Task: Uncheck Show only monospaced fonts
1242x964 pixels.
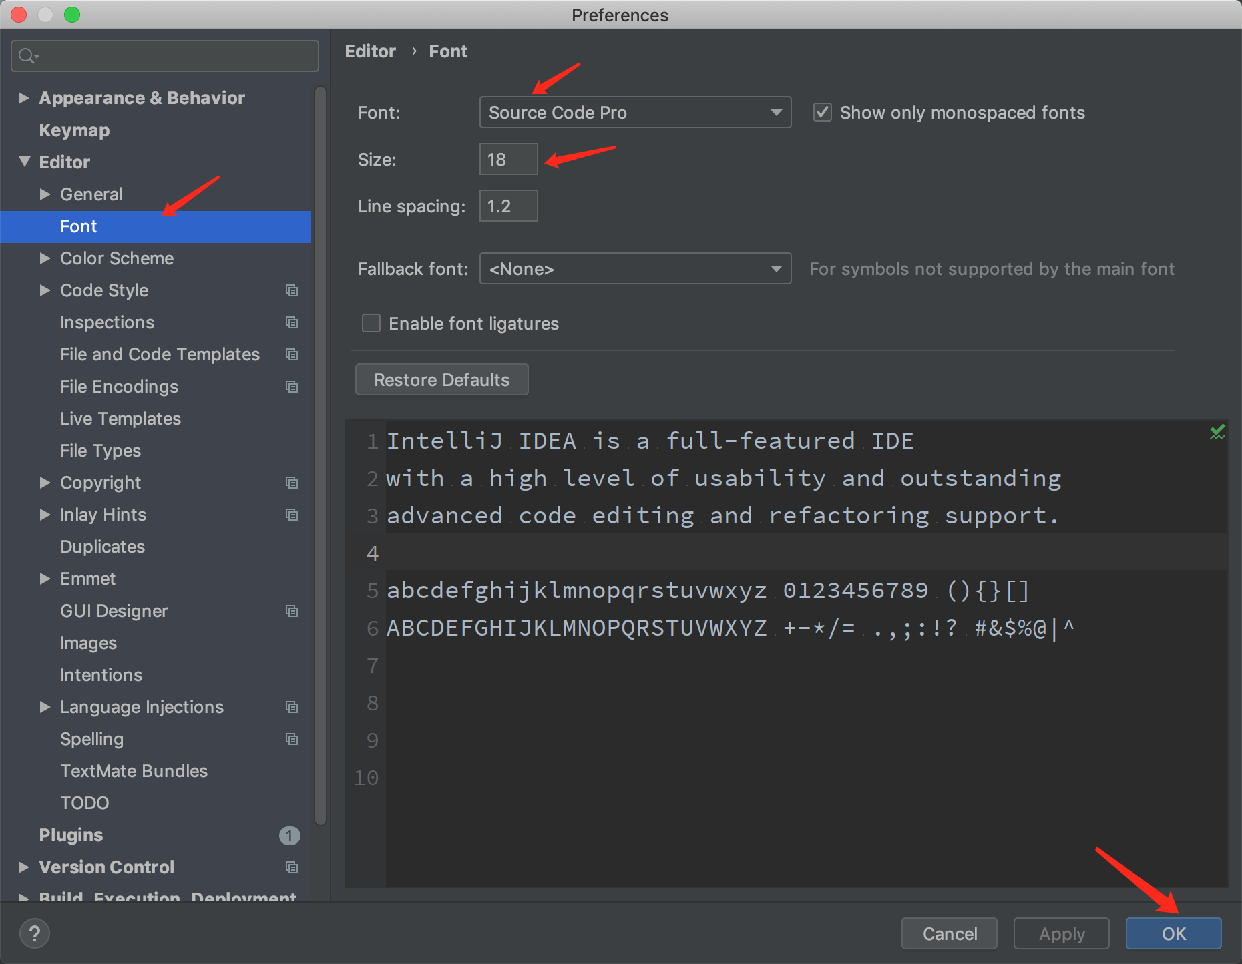Action: click(822, 112)
